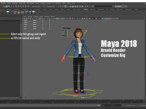Switch to select by component type icon
This screenshot has height=109, width=146.
(9, 6)
